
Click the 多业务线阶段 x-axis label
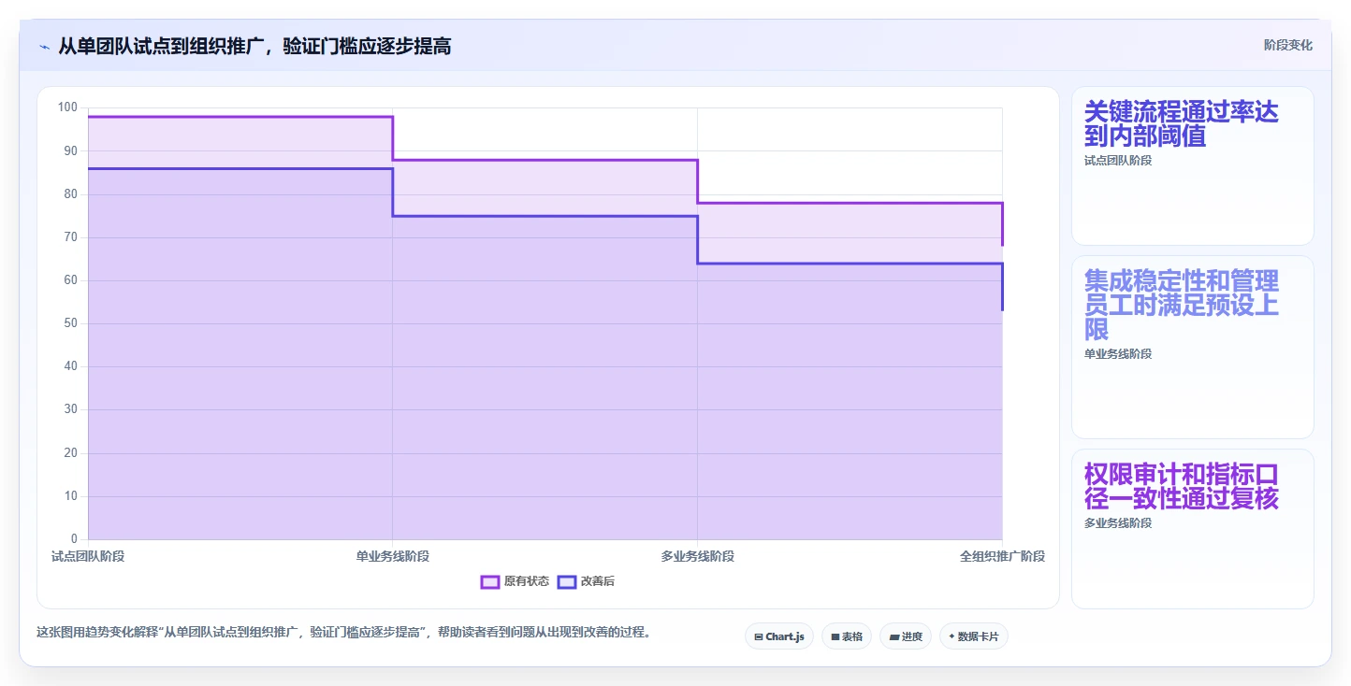698,556
